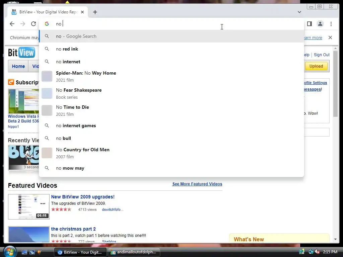Select the 'no red ink' suggestion
Viewport: 343px width, 257px height.
[171, 49]
